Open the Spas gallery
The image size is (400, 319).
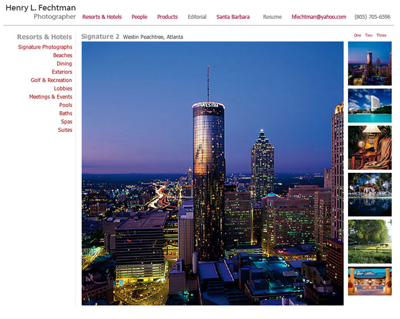point(66,122)
